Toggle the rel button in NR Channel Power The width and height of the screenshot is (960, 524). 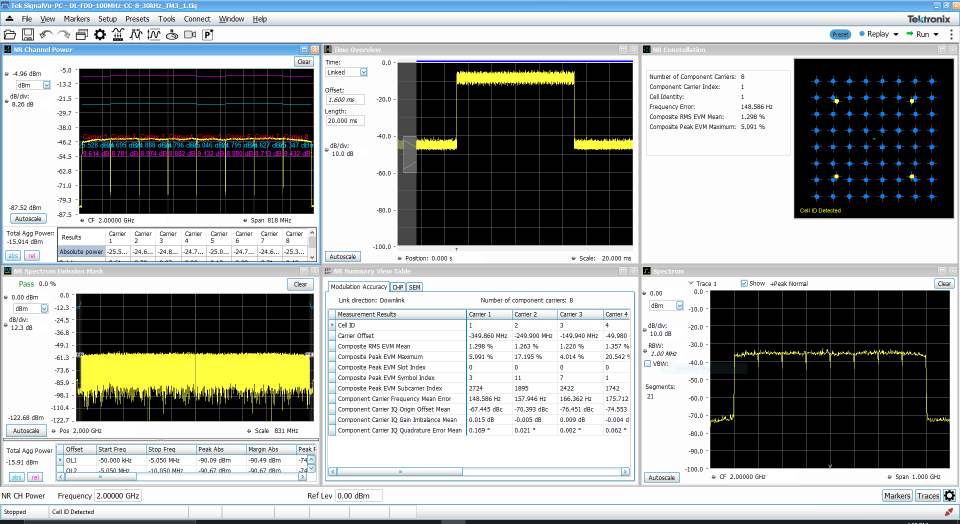[x=32, y=256]
